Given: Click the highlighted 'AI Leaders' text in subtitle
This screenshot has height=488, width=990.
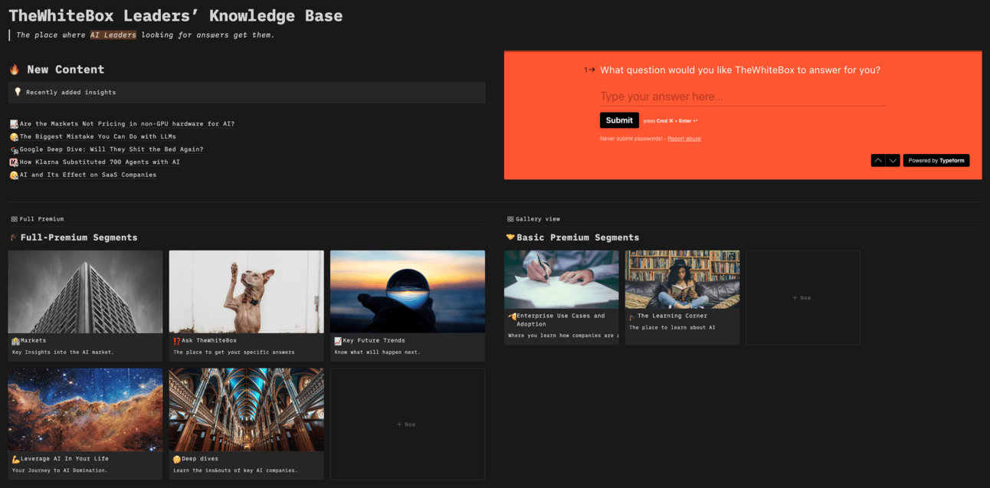Looking at the screenshot, I should [113, 35].
